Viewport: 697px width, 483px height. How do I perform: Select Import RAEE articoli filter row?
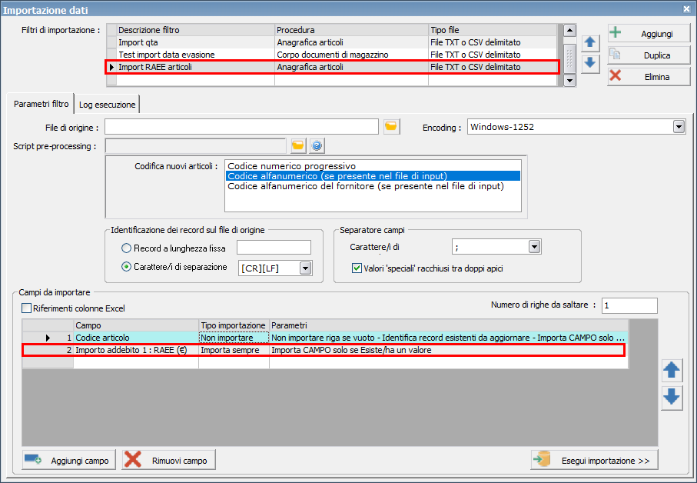[x=331, y=67]
